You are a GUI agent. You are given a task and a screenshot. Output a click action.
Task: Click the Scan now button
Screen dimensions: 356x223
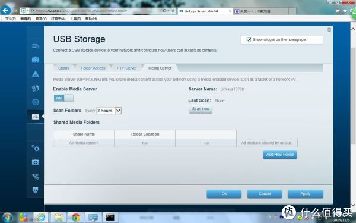point(201,109)
